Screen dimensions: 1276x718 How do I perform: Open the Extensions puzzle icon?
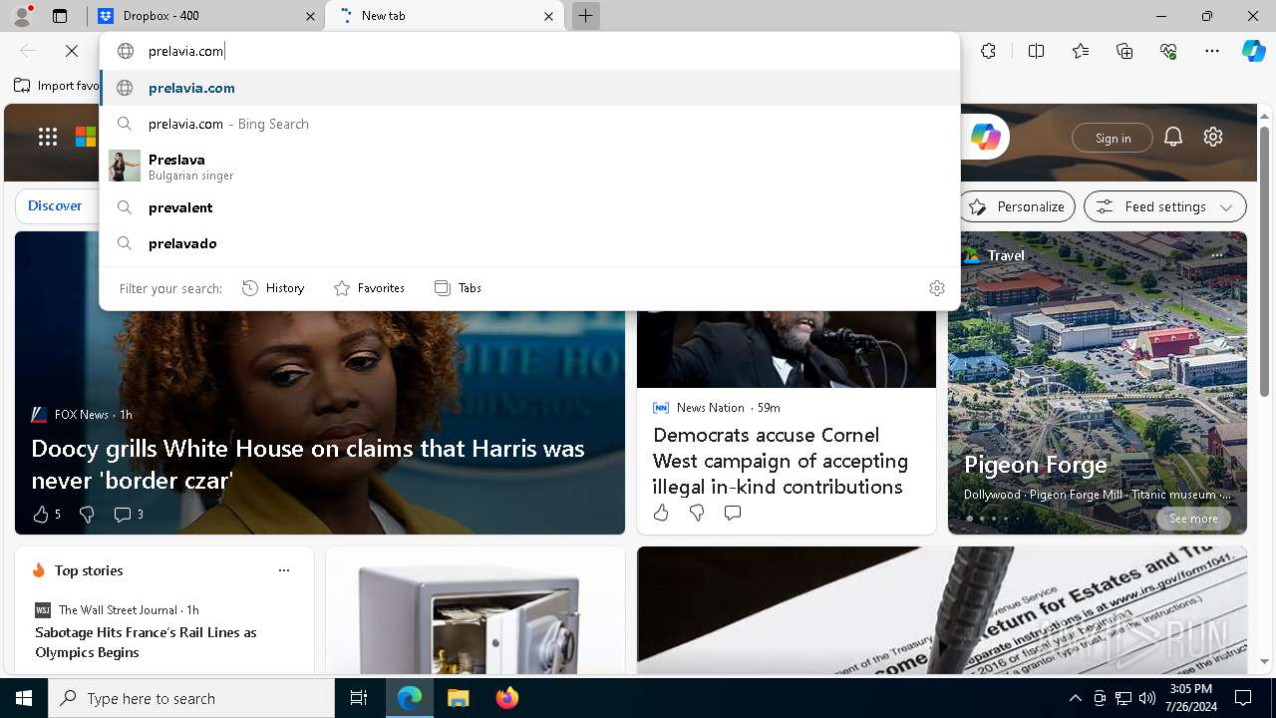(988, 51)
